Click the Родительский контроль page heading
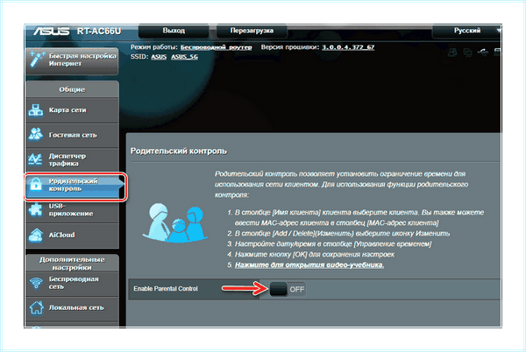Viewport: 526px width, 352px height. pos(179,151)
